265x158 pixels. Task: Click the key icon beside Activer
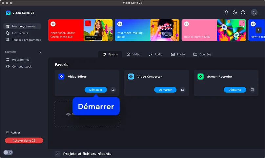7,133
